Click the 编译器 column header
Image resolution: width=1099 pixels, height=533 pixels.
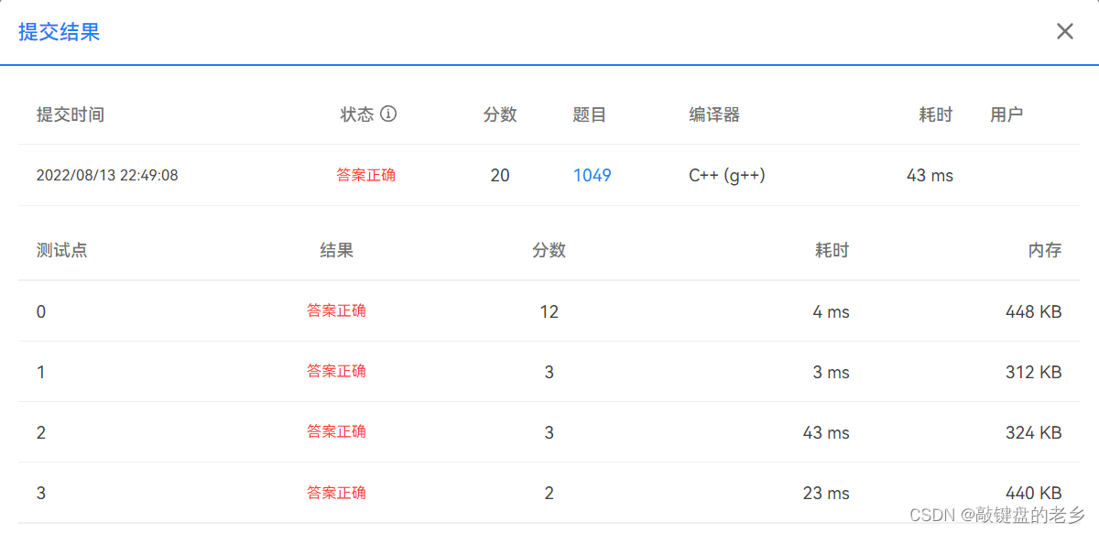713,114
